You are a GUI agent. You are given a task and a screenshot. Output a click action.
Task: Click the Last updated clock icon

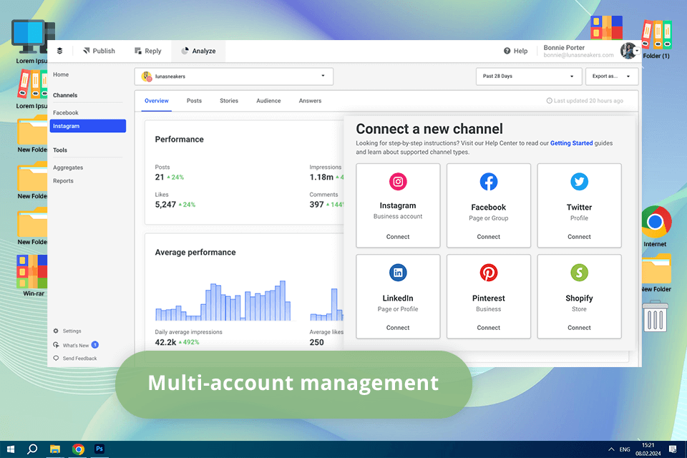[549, 101]
